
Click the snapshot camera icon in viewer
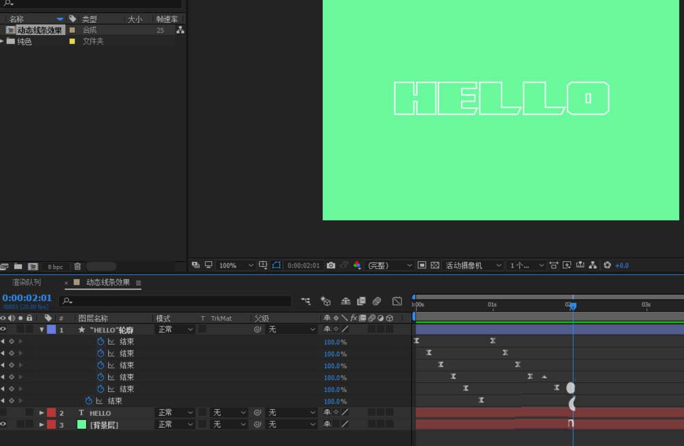click(331, 265)
